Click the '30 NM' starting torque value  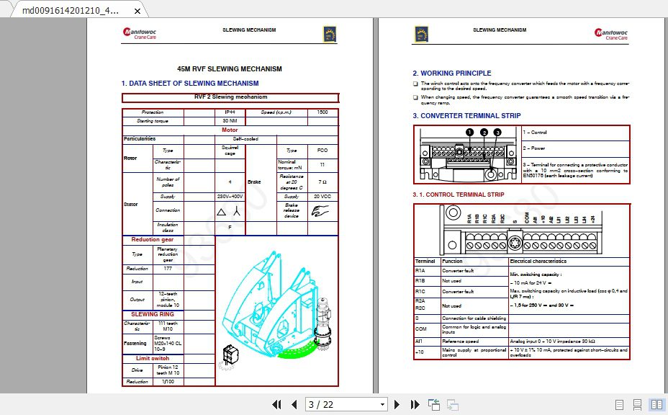pyautogui.click(x=230, y=121)
